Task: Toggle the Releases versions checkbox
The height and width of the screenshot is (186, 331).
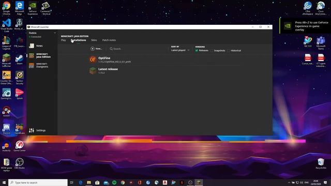Action: (197, 51)
